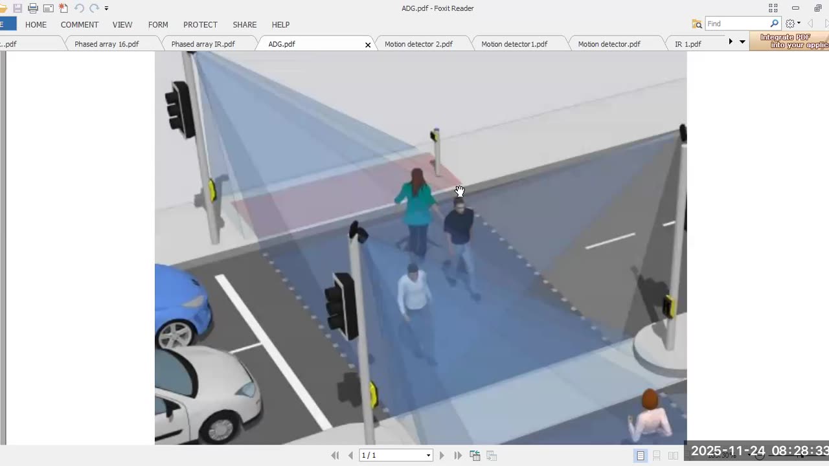The width and height of the screenshot is (829, 466).
Task: Go to the previous page
Action: 350,456
